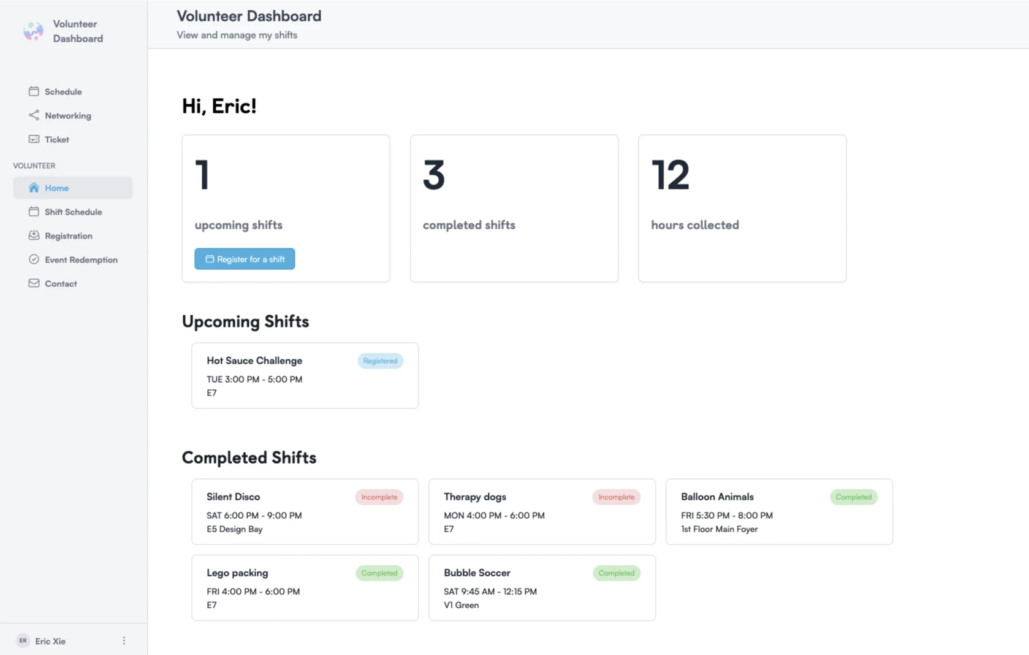Open the Therapy dogs shift card

tap(542, 511)
